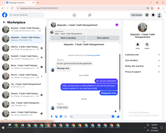
Task: Search in conversation magnifier icon
Action: pos(147,45)
